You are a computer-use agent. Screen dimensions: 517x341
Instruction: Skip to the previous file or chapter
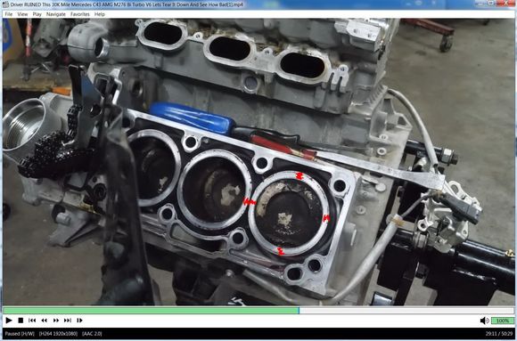[x=32, y=321]
